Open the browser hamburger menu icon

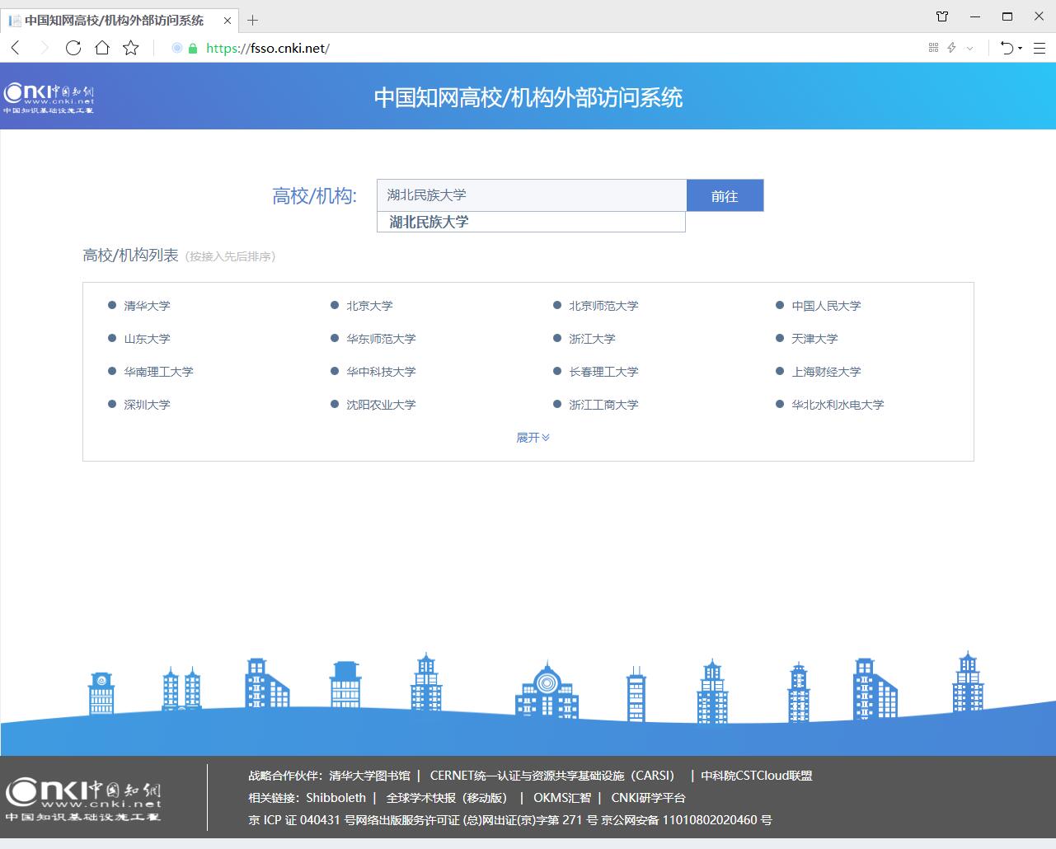coord(1040,48)
